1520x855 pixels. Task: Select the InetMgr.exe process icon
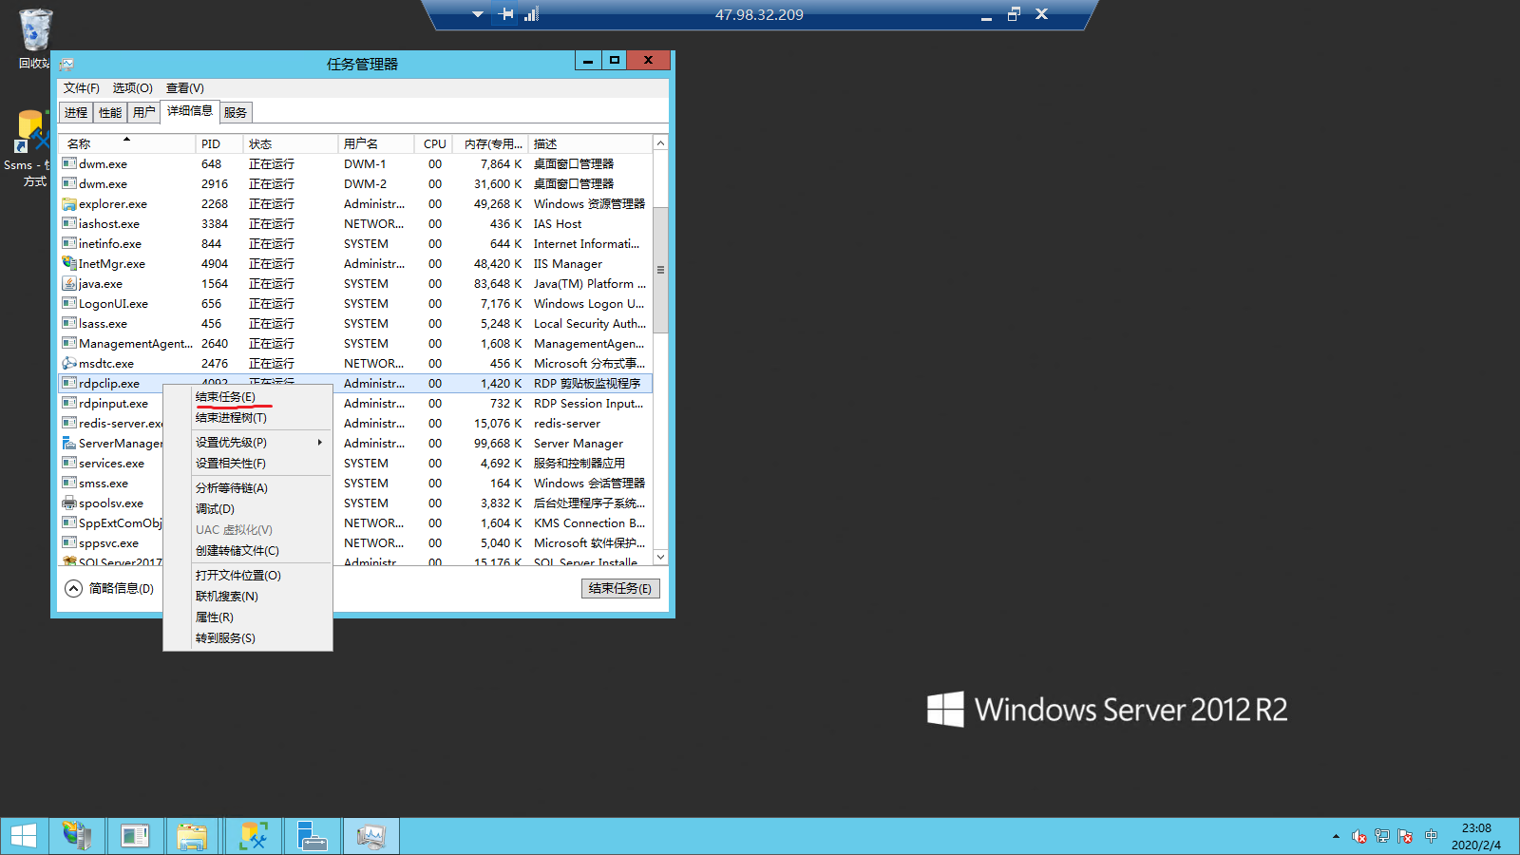(69, 263)
